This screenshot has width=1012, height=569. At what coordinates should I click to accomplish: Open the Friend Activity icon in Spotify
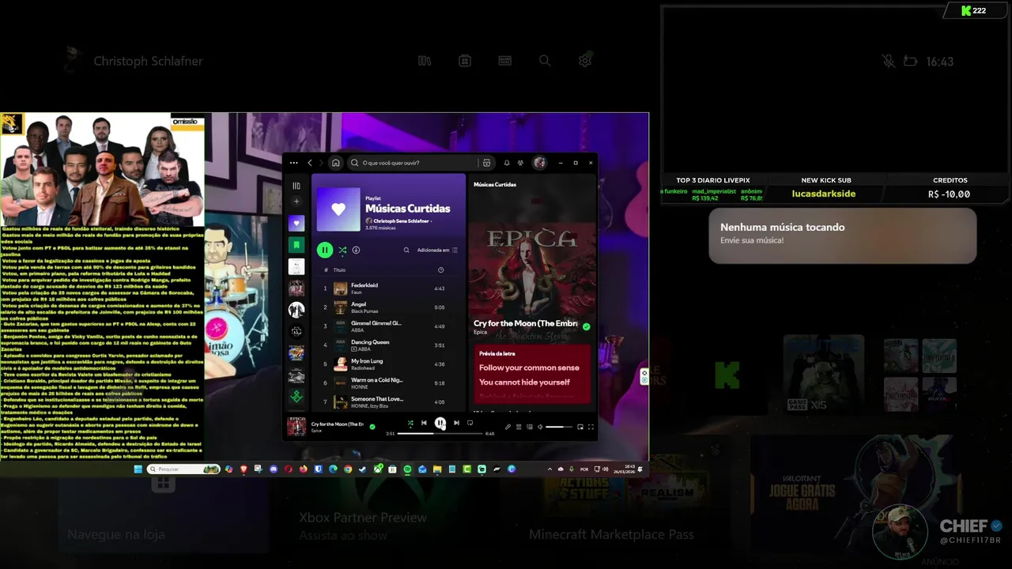coord(520,163)
